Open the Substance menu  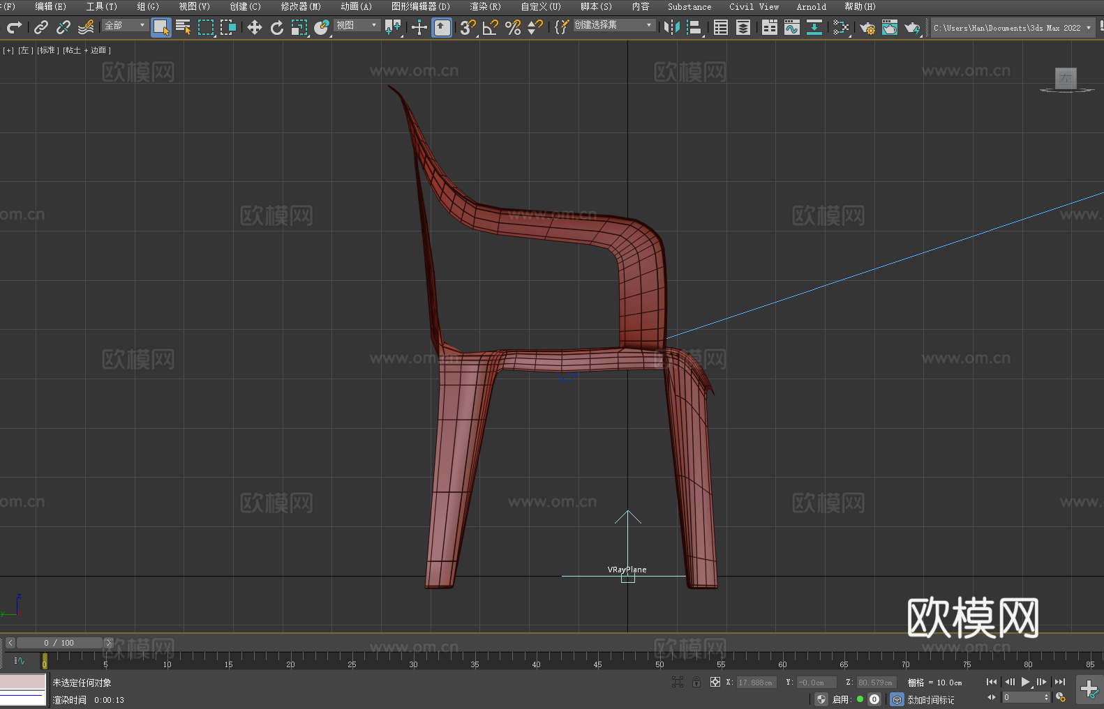[689, 6]
